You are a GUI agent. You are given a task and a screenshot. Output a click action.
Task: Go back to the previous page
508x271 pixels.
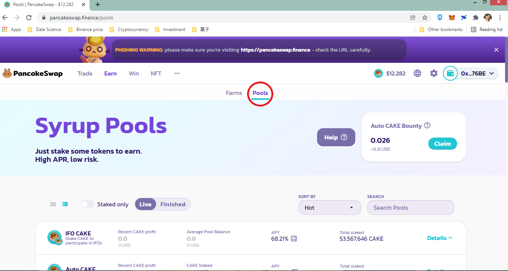point(5,18)
